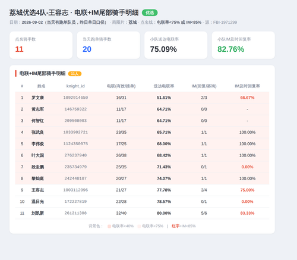Click the 25/35 call count cell

coord(121,167)
